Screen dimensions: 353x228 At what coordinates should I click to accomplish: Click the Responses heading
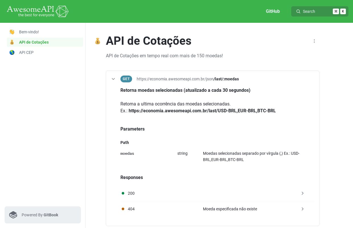click(x=132, y=177)
